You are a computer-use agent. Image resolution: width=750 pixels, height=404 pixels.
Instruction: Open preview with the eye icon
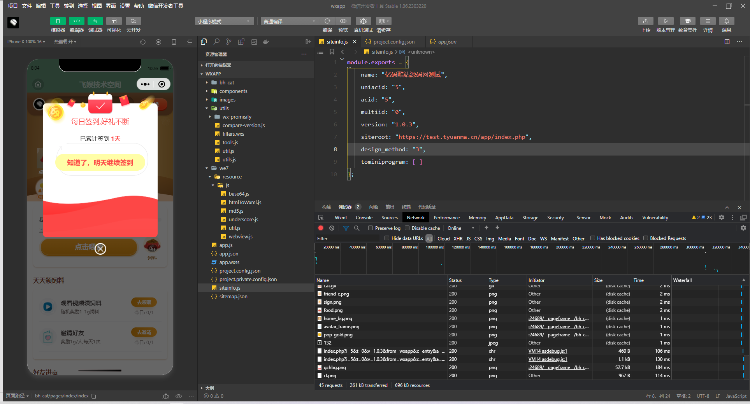coord(343,21)
